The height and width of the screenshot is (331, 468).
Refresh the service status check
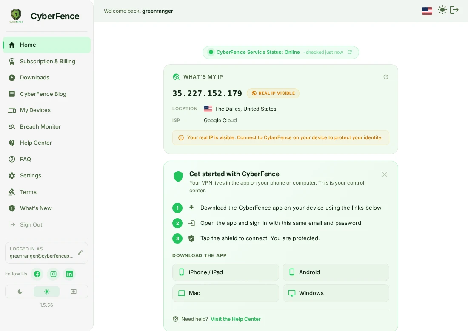point(349,52)
